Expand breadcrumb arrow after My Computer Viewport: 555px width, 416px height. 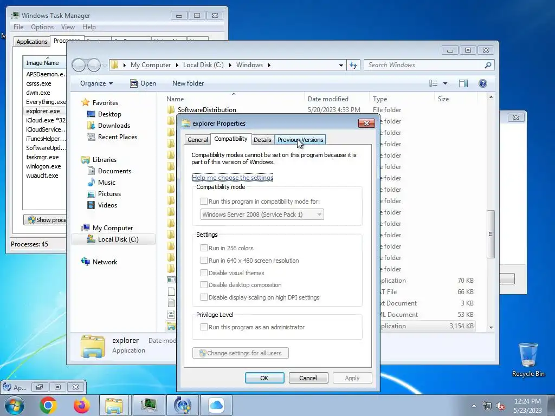pyautogui.click(x=177, y=65)
